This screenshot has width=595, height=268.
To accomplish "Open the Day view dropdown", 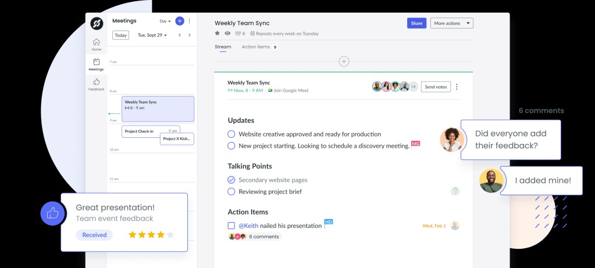I will (x=165, y=22).
